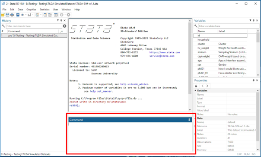Open the Statistics menu
The height and width of the screenshot is (157, 261).
45,10
